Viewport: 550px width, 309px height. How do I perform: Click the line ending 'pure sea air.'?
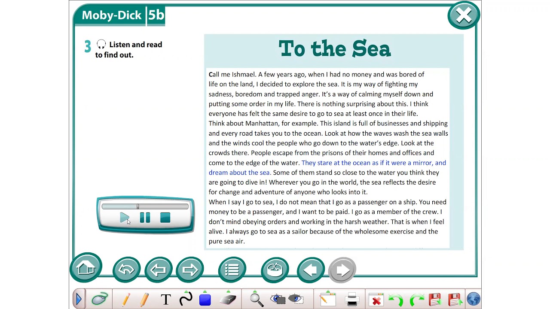pyautogui.click(x=227, y=242)
